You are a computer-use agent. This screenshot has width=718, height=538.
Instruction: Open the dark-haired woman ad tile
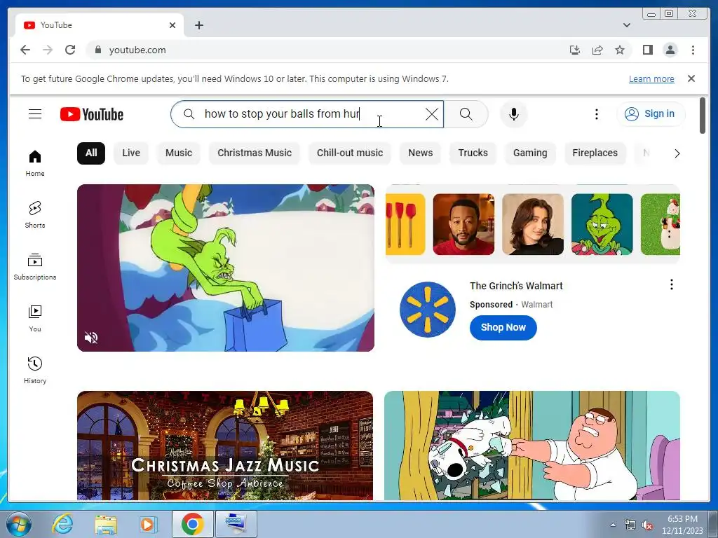point(533,224)
